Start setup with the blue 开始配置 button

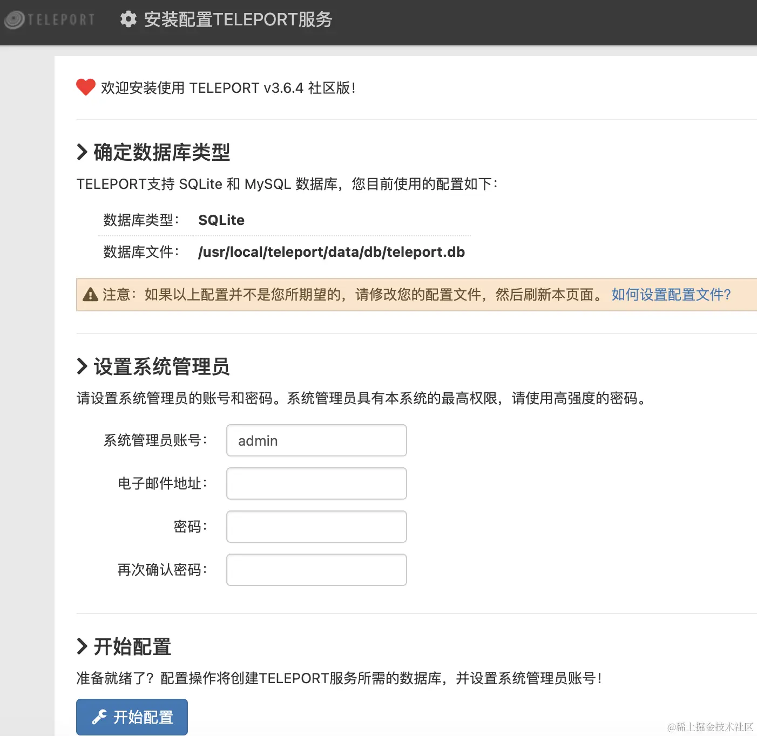(132, 717)
